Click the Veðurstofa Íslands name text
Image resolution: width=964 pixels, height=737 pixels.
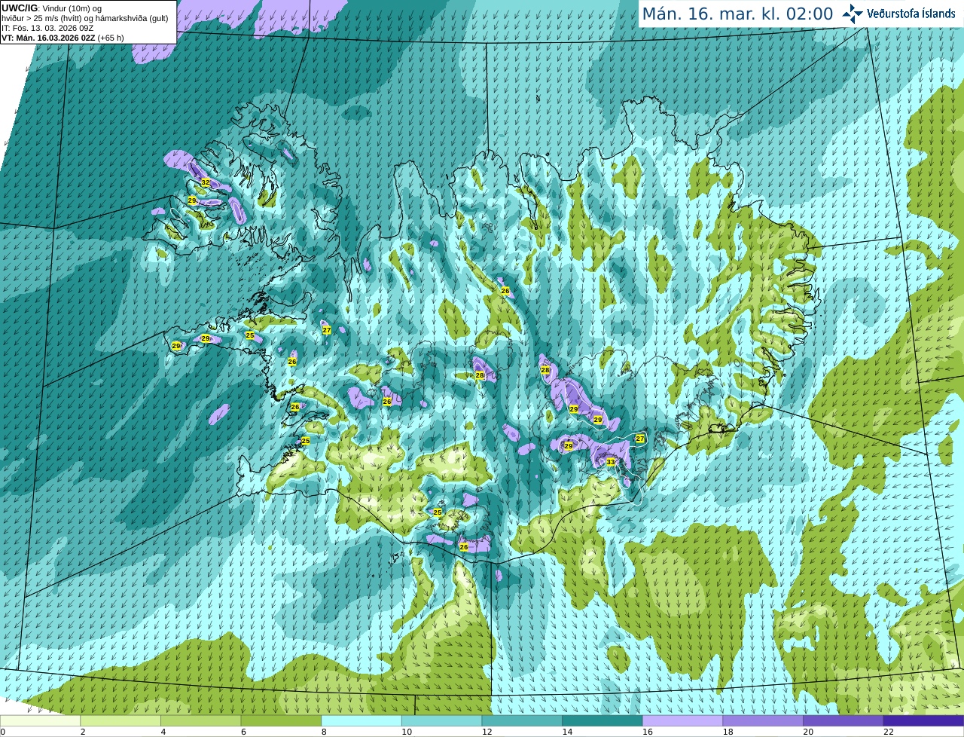coord(911,14)
